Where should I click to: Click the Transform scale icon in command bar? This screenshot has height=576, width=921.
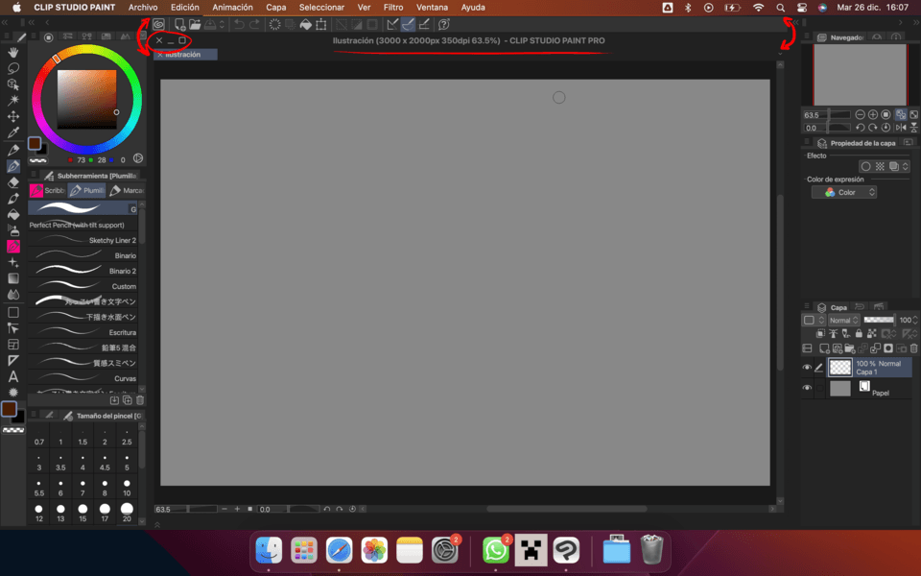pyautogui.click(x=320, y=24)
